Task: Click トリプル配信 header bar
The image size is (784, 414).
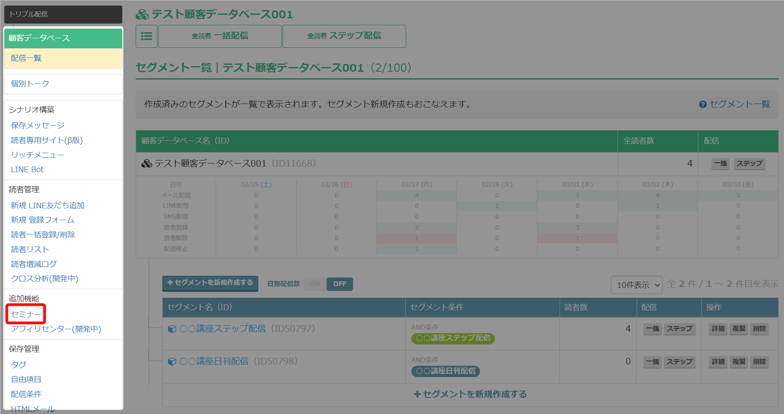Action: pos(63,14)
